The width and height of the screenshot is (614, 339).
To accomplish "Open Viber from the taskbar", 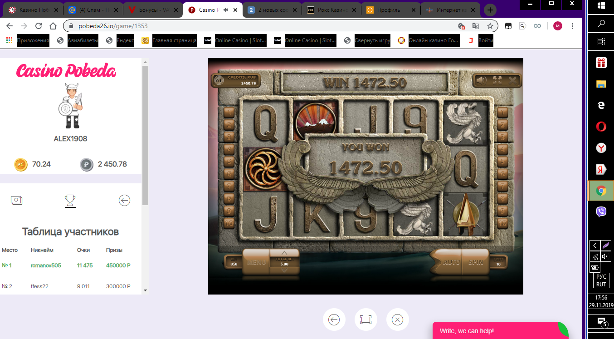I will (600, 211).
